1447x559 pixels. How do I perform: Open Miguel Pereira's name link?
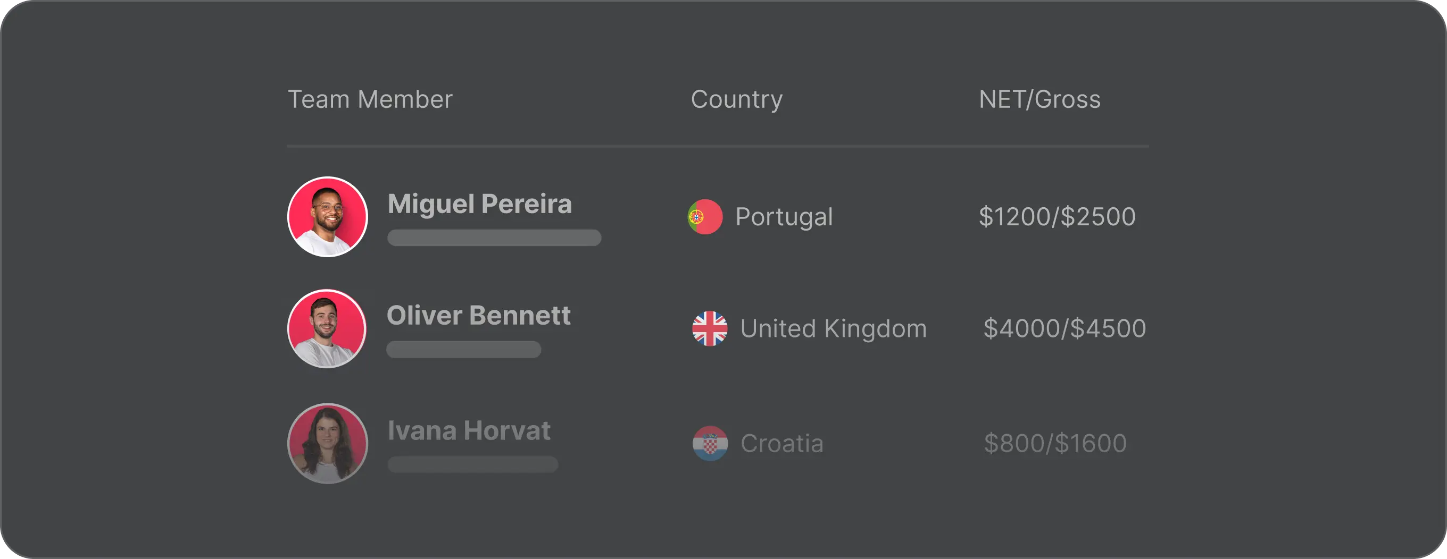(x=480, y=204)
